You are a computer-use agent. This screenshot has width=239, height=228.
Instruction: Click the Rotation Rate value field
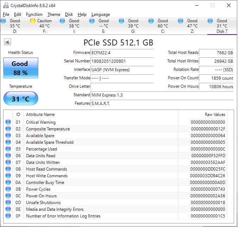[216, 70]
